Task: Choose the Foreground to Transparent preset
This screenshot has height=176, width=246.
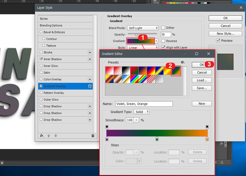Action: (x=118, y=71)
